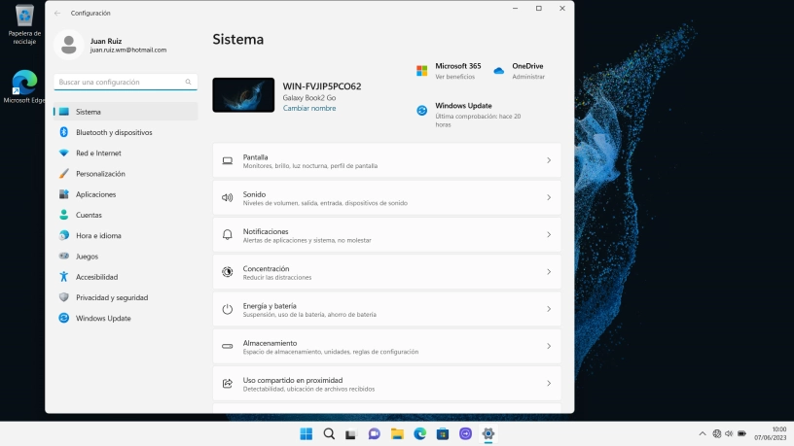Open the Almacenamiento settings chevron

549,346
